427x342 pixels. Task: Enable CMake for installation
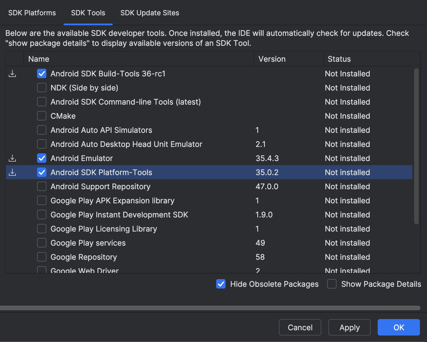41,116
